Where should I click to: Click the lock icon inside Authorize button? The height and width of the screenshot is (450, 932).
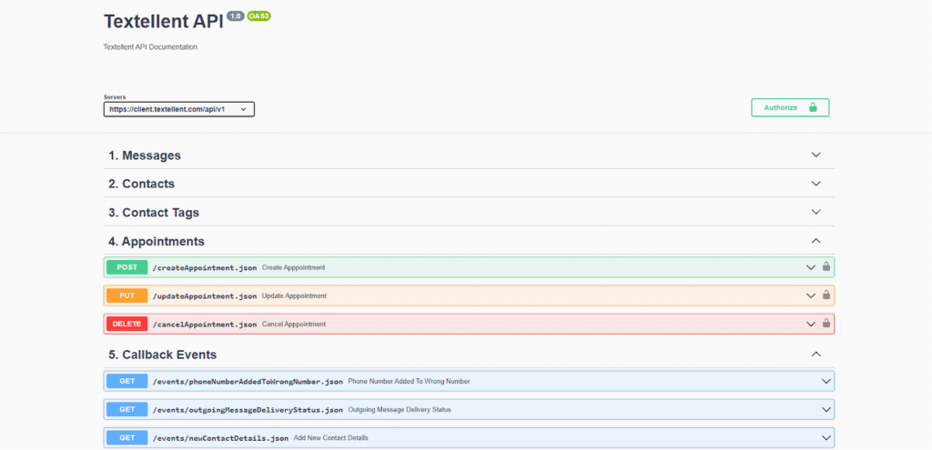tap(813, 107)
